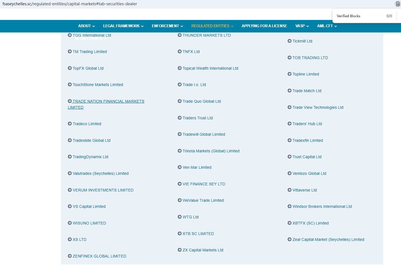Expand the REGULATED ENTITIES dropdown menu

coord(212,26)
